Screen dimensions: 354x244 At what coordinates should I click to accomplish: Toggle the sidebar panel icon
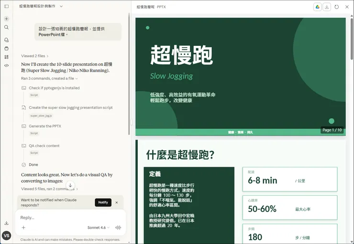point(6,6)
